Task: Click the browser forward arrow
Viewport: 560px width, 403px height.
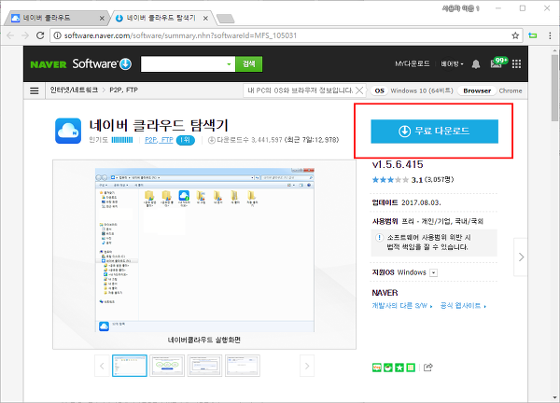Action: 25,35
